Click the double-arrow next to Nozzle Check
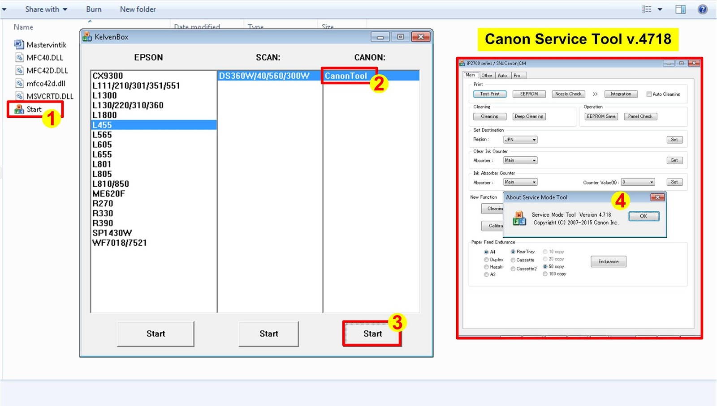The image size is (717, 406). pos(595,94)
